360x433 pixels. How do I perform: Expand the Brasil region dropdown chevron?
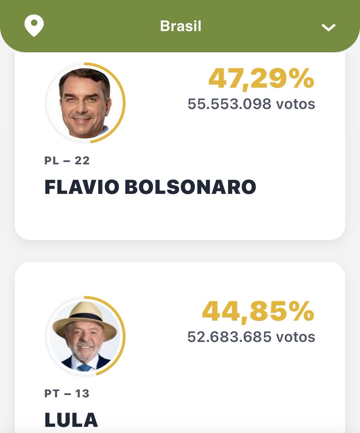pyautogui.click(x=329, y=27)
